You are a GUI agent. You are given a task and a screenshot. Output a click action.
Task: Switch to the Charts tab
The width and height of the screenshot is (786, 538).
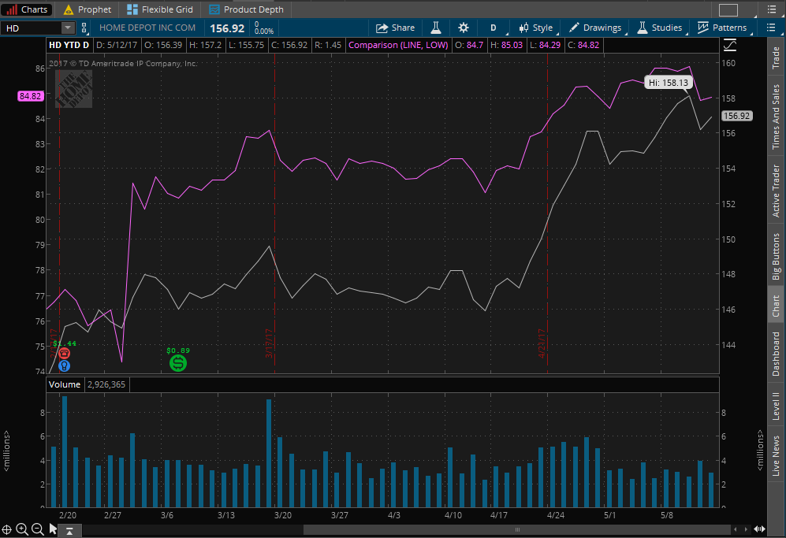27,9
